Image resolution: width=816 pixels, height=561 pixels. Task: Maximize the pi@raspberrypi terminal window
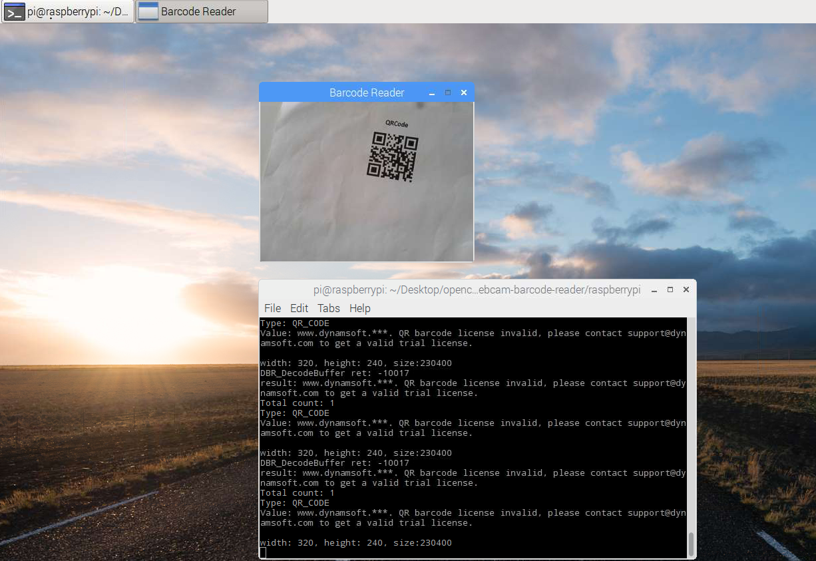pos(670,289)
